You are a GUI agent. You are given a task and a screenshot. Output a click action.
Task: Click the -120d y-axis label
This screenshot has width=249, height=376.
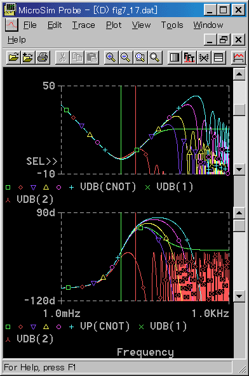40,301
